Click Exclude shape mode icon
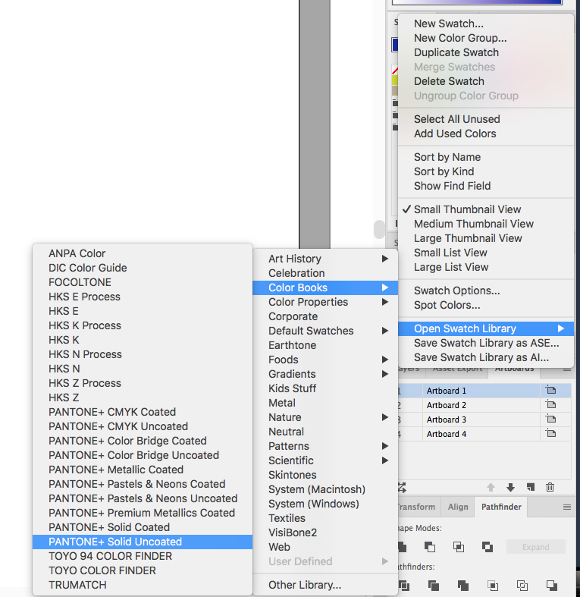Image resolution: width=580 pixels, height=597 pixels. 488,547
